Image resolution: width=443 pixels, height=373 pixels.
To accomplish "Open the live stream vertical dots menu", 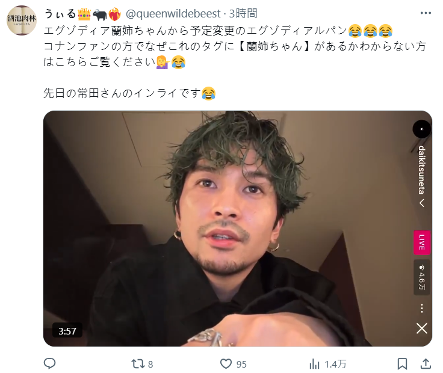I will pos(422,308).
